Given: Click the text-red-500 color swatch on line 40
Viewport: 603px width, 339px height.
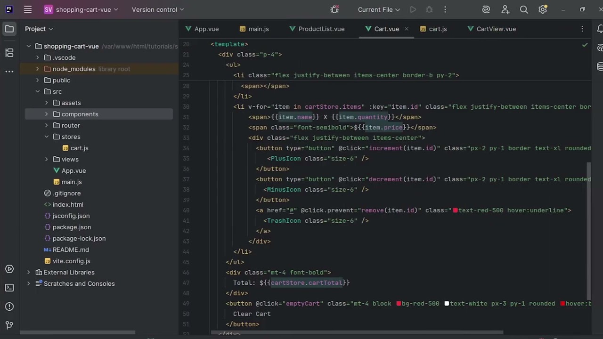Looking at the screenshot, I should pyautogui.click(x=456, y=210).
